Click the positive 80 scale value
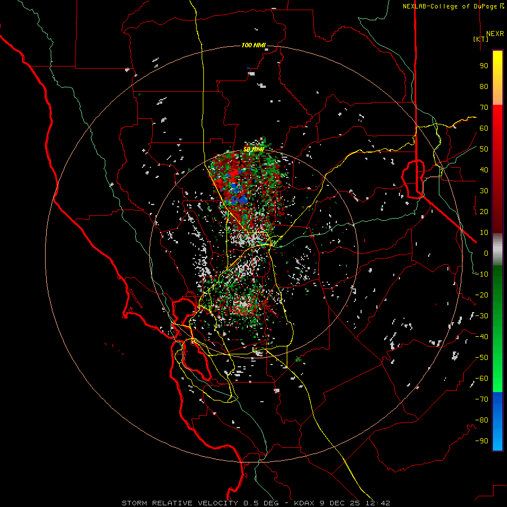Screen dimensions: 507x507 (484, 87)
